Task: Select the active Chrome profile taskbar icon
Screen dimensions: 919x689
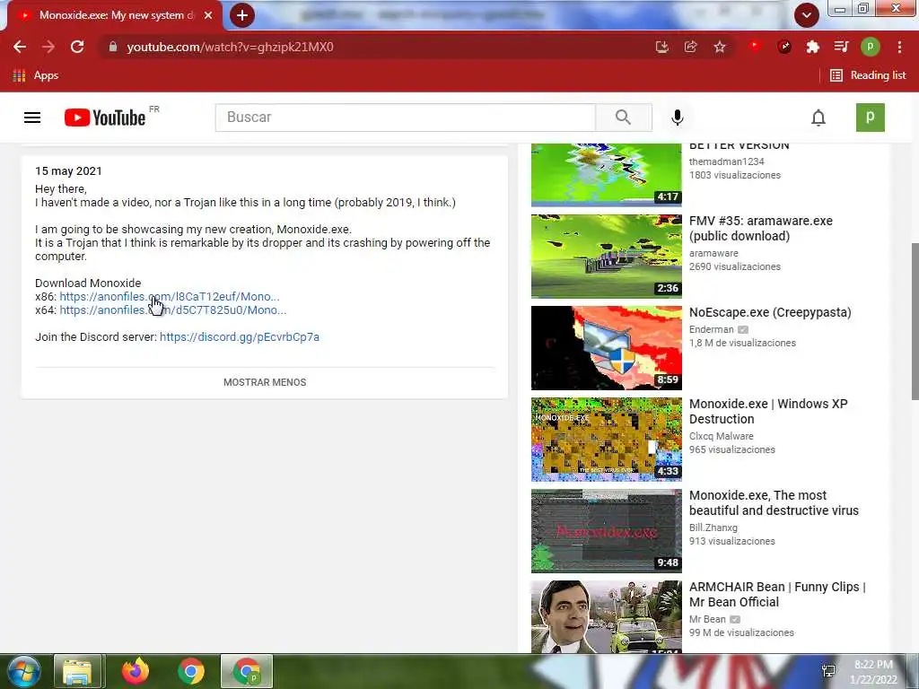Action: (x=247, y=671)
